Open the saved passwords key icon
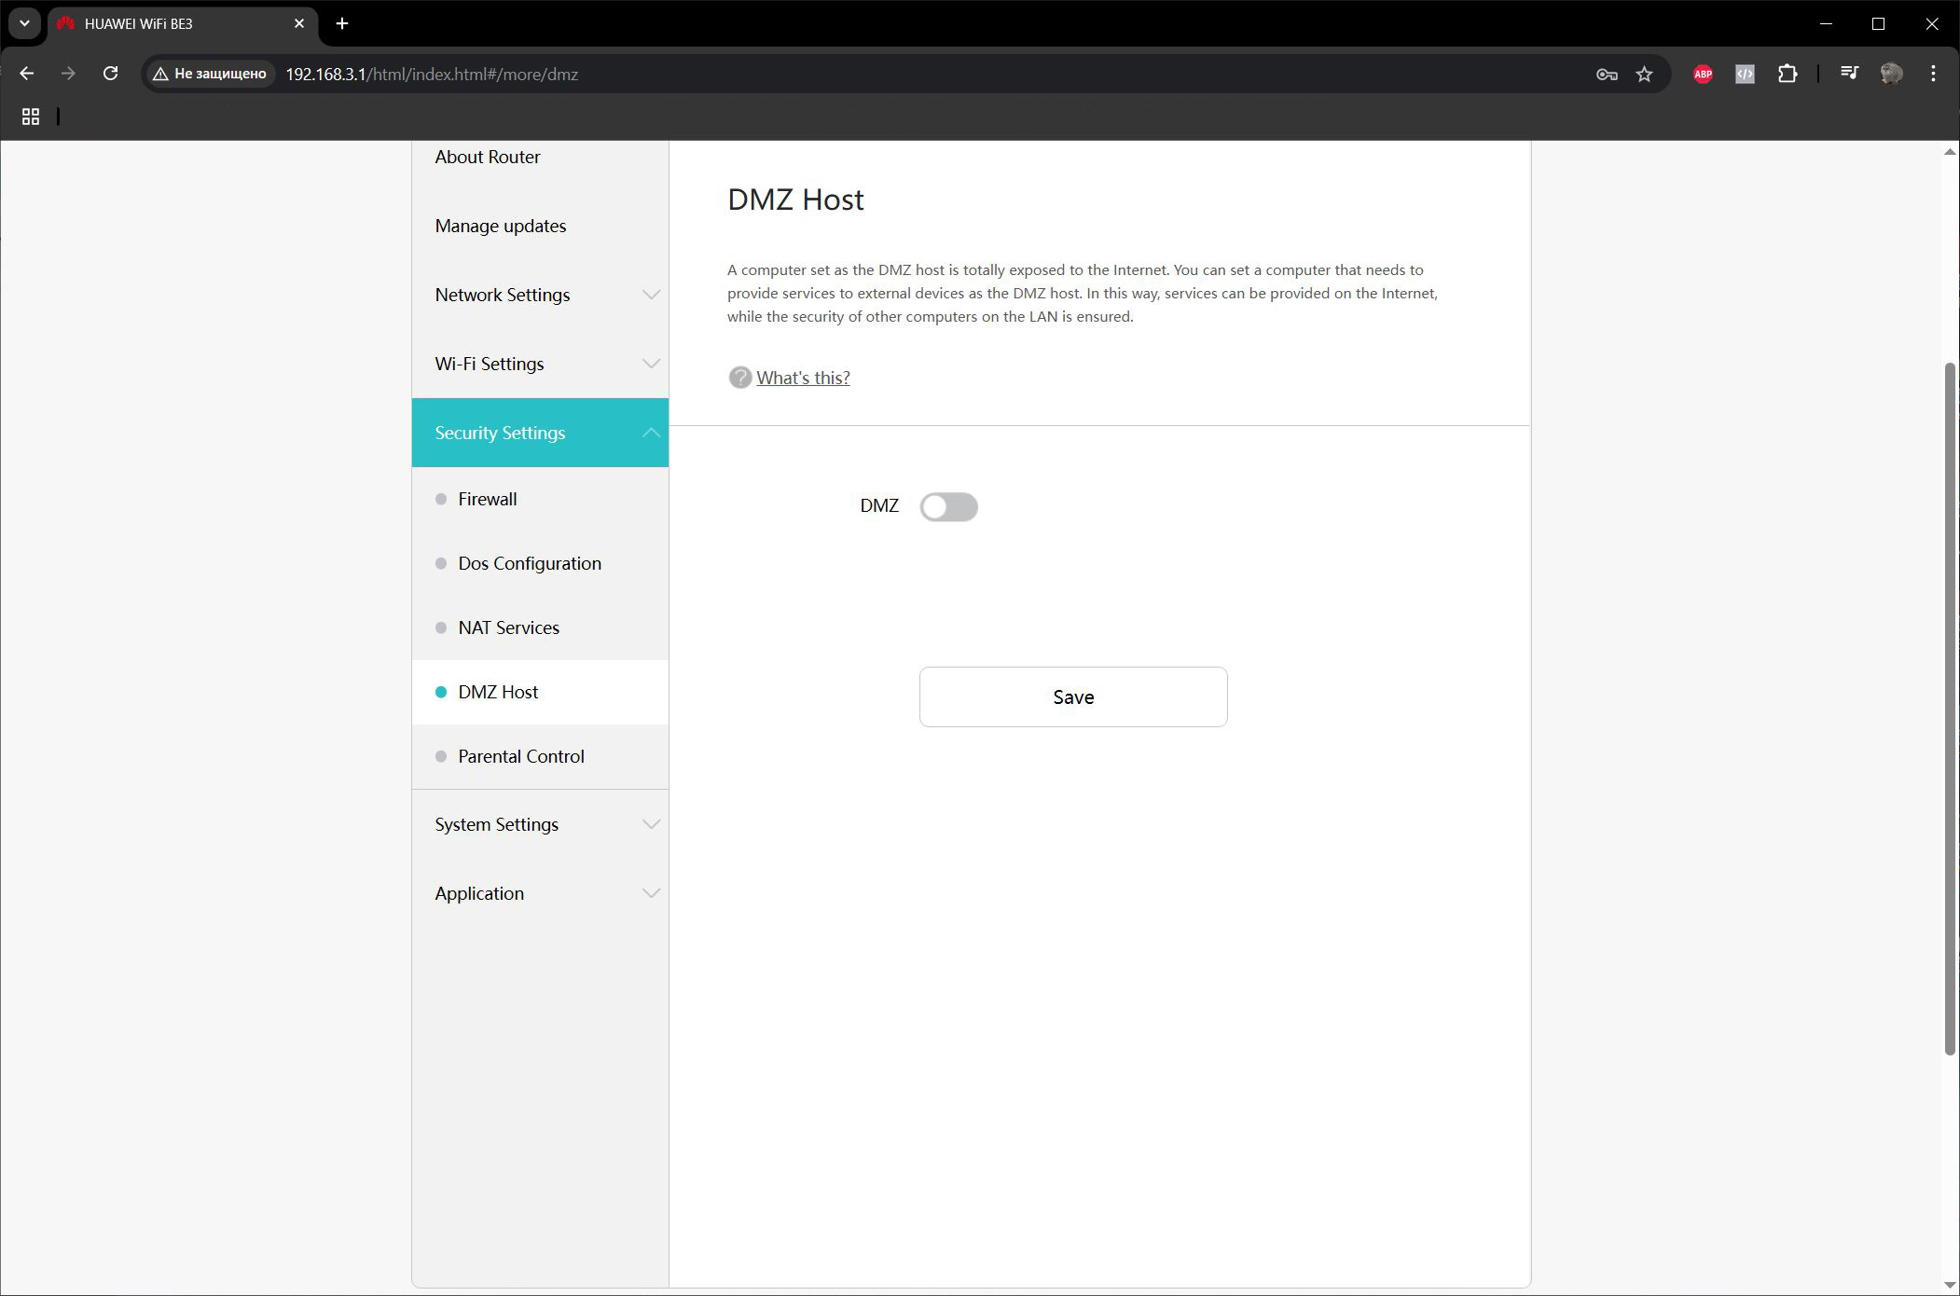The height and width of the screenshot is (1296, 1960). [x=1606, y=74]
